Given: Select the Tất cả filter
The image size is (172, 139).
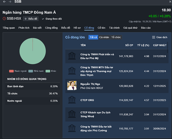Looking at the screenshot, I should [93, 37].
